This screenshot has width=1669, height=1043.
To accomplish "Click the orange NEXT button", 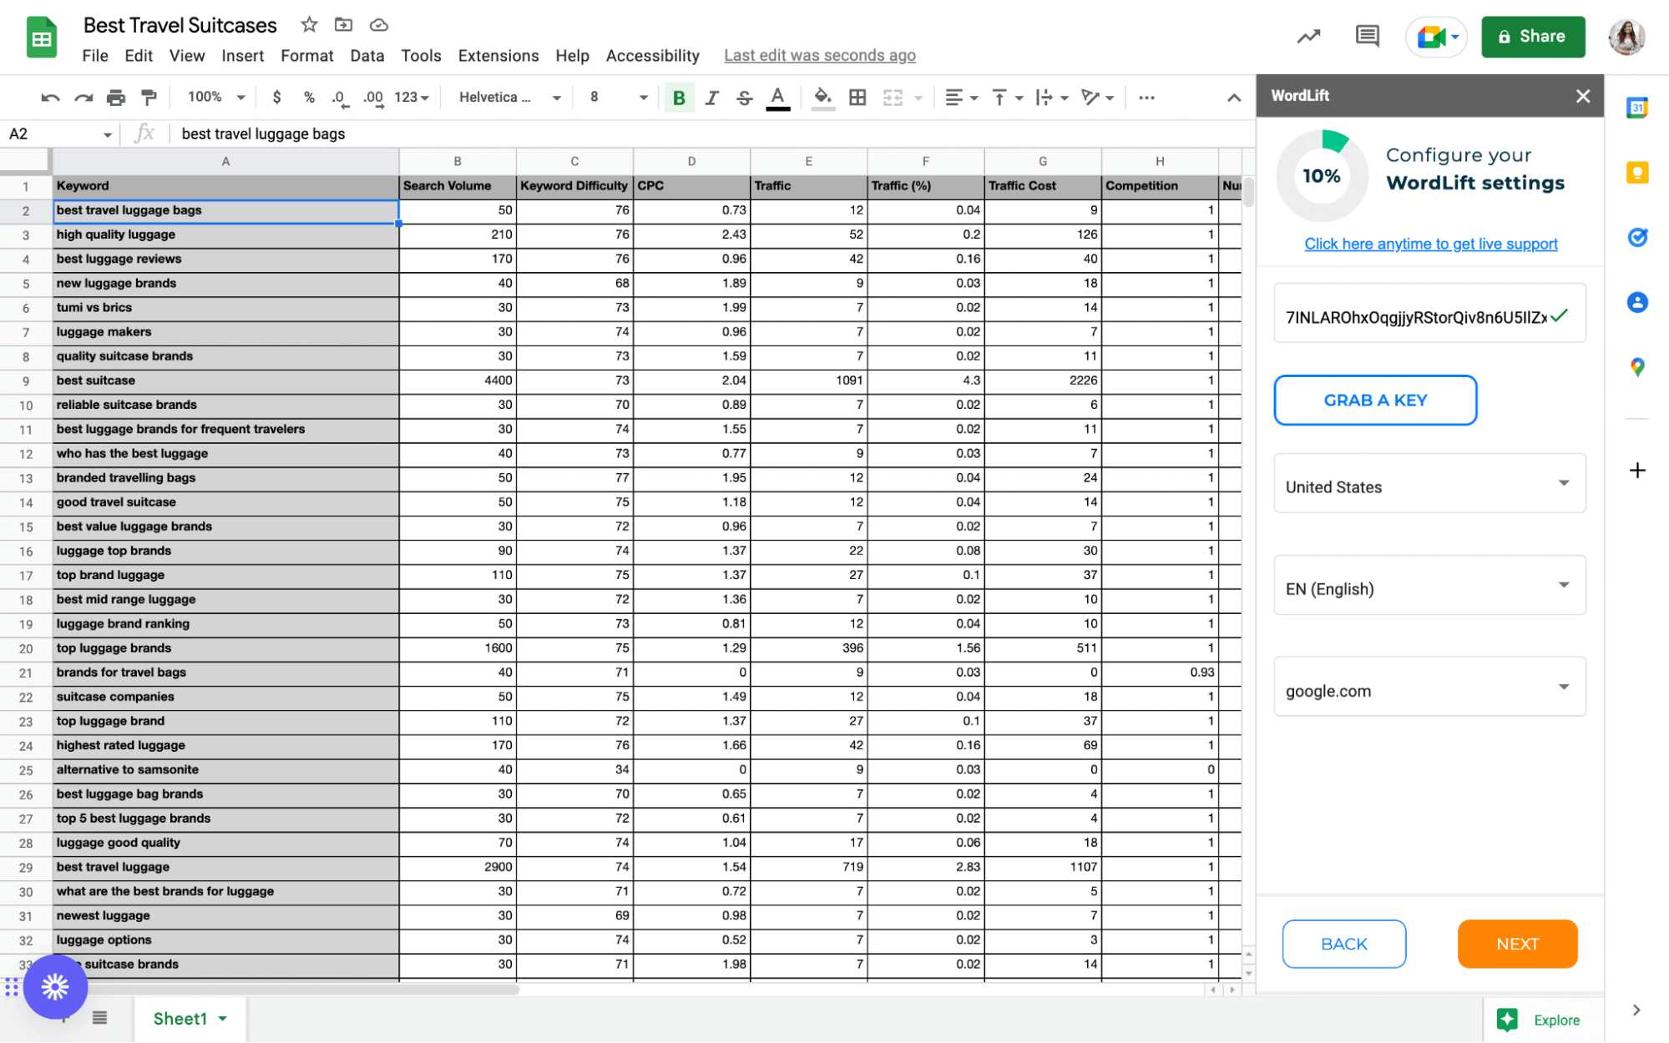I will tap(1516, 944).
